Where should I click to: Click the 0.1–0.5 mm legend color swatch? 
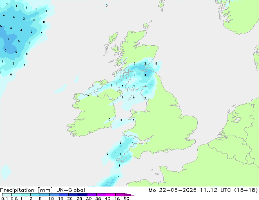click(x=7, y=195)
